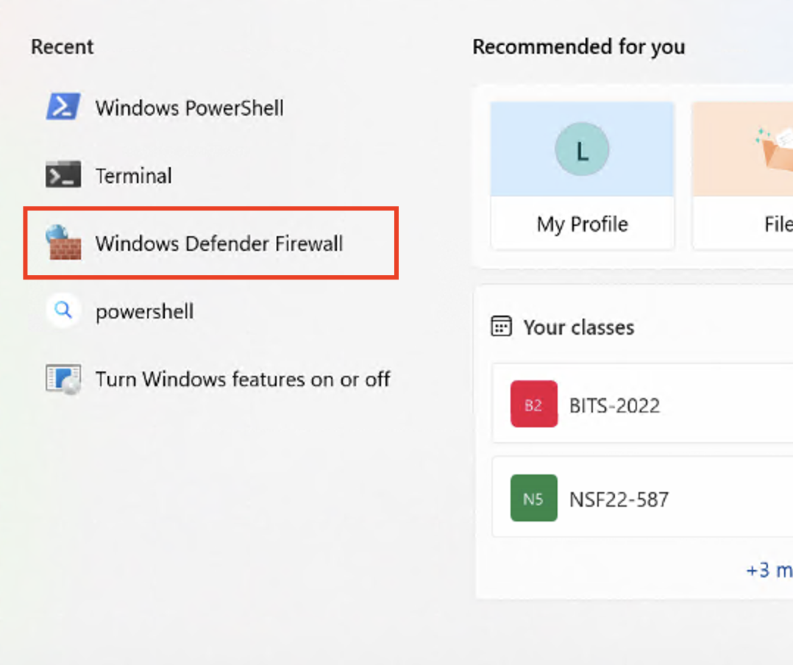Click the Terminal app icon
The image size is (793, 665).
coord(63,175)
